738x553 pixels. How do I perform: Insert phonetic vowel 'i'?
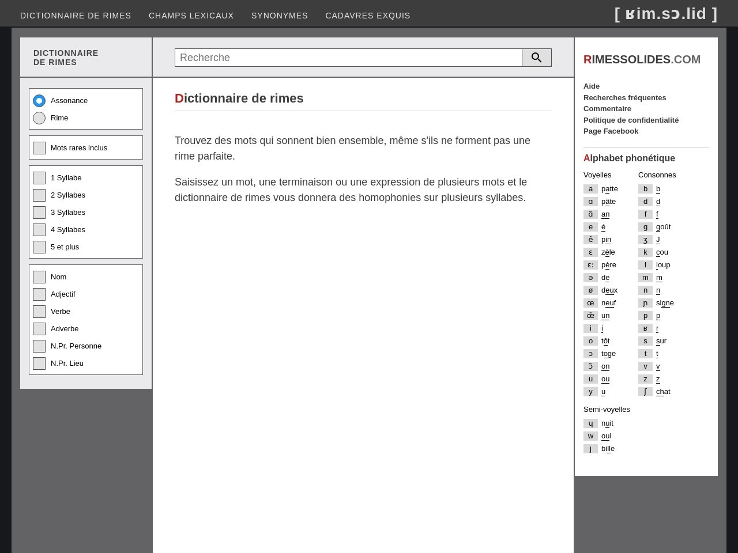(x=590, y=328)
